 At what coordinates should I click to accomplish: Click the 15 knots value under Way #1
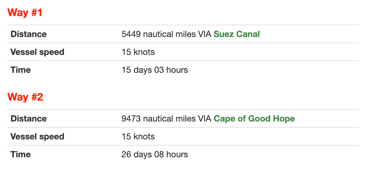coord(138,52)
